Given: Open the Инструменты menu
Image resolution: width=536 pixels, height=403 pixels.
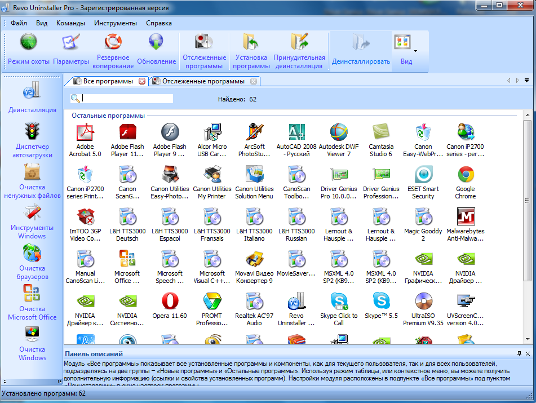Looking at the screenshot, I should pos(115,23).
